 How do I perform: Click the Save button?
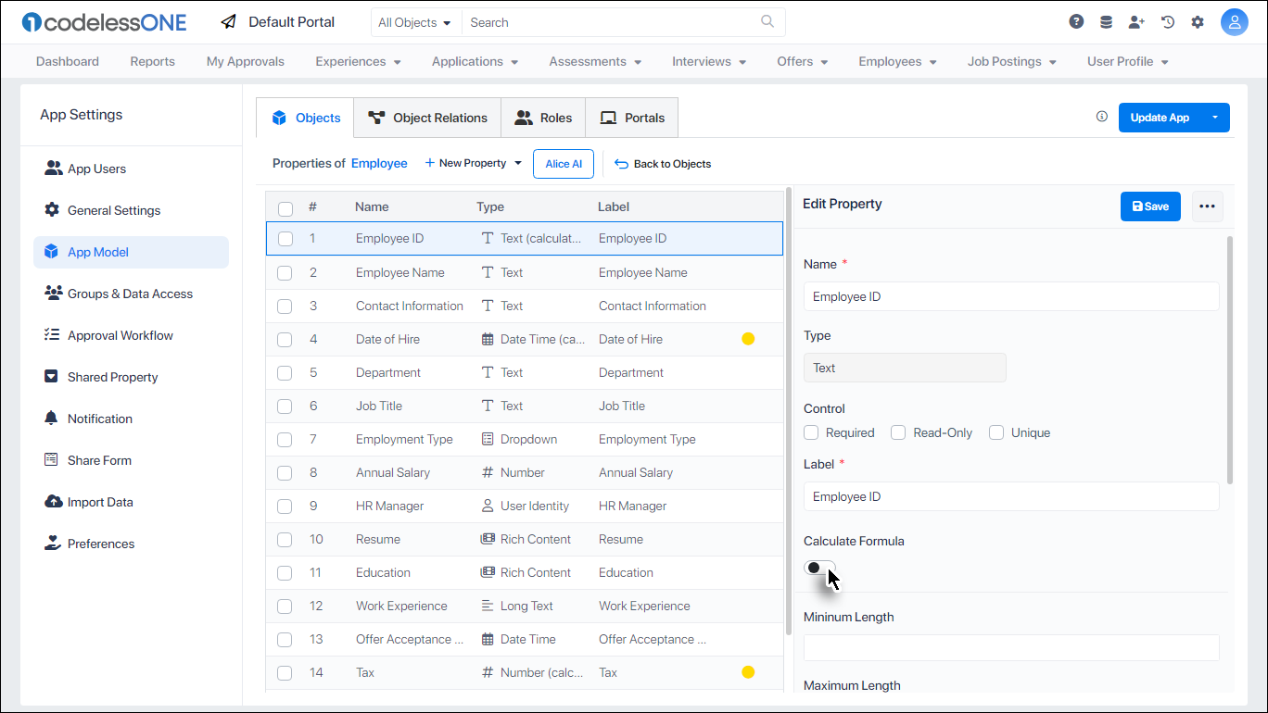(1150, 206)
